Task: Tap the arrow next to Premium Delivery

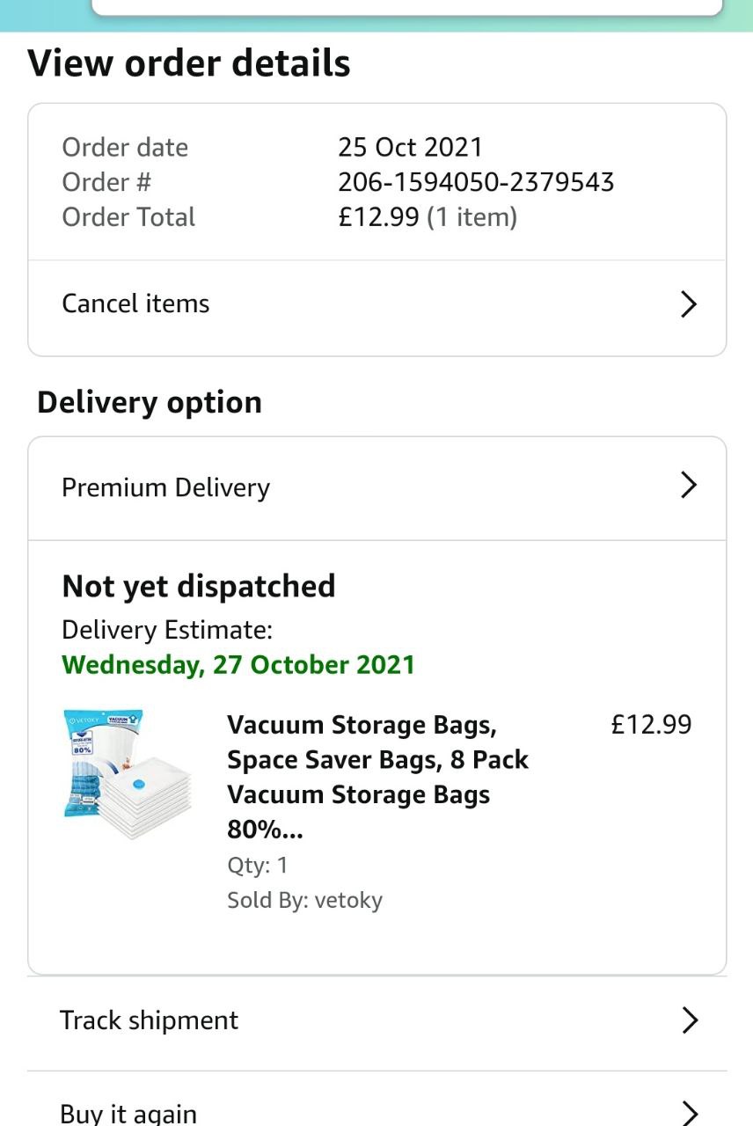Action: [x=689, y=486]
